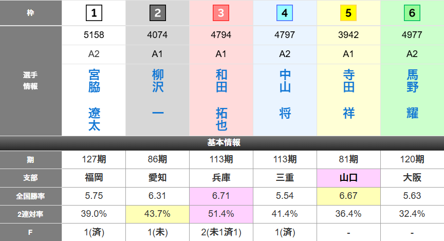
Task: Click the green lane 6 number badge
Action: 412,13
